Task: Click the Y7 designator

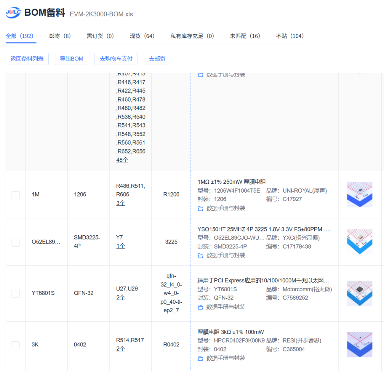Action: [119, 237]
